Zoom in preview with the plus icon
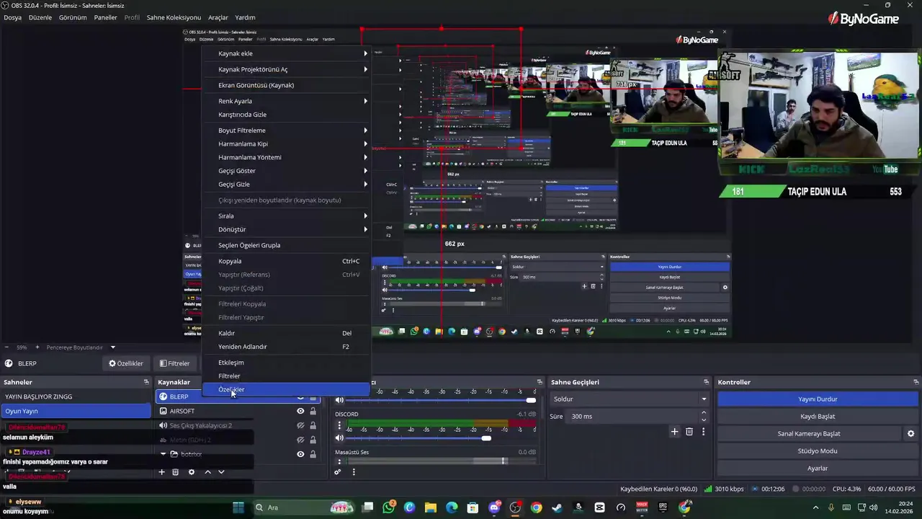The width and height of the screenshot is (922, 519). tap(37, 347)
